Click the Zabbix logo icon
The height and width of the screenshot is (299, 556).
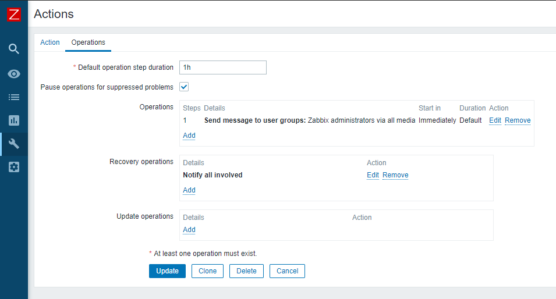[14, 15]
